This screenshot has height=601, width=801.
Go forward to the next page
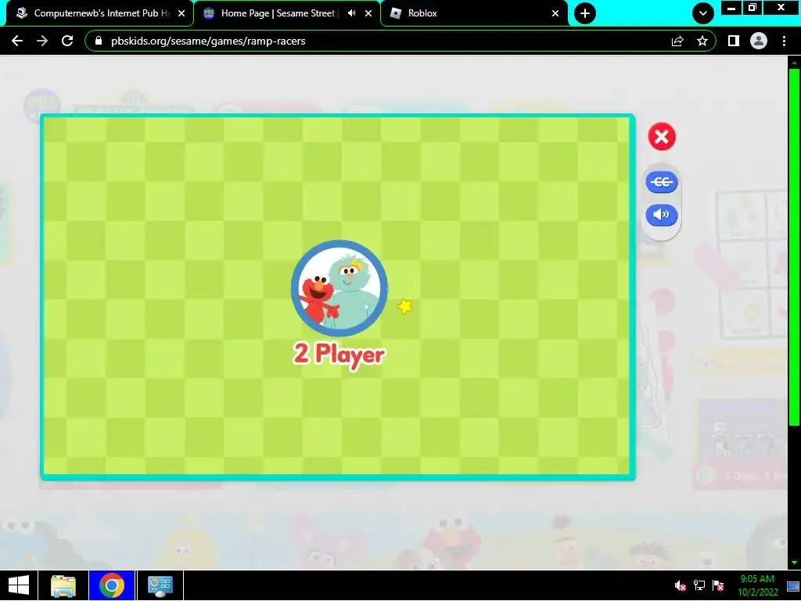[42, 41]
